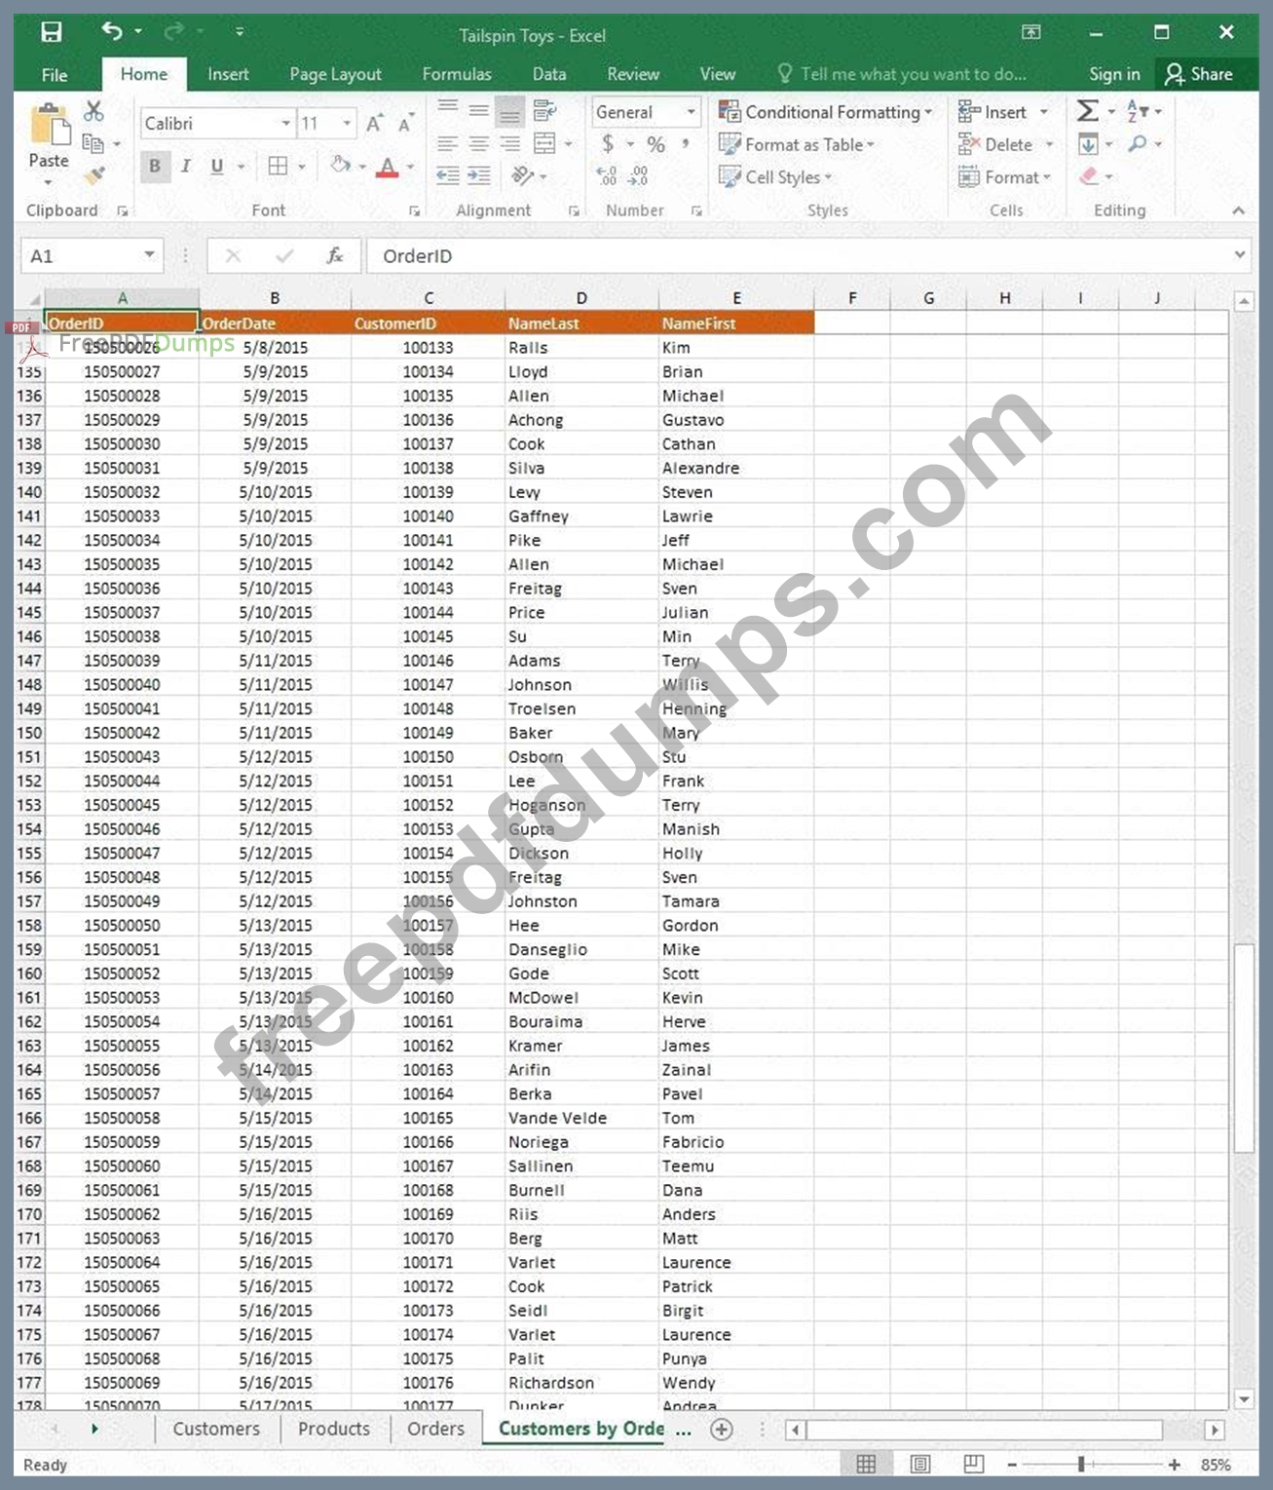Open the font size dropdown
This screenshot has height=1490, width=1273.
click(x=347, y=124)
